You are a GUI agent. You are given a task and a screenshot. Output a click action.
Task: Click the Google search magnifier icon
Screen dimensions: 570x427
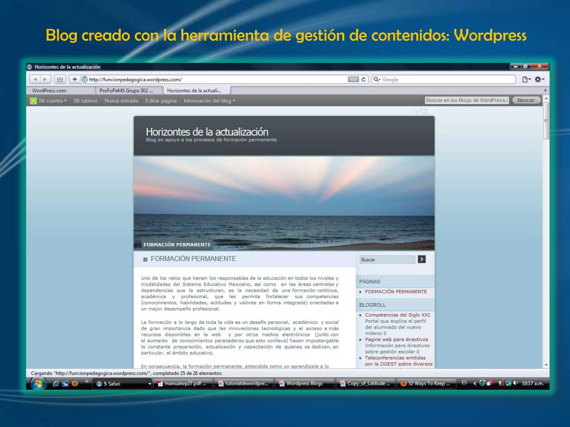coord(377,80)
